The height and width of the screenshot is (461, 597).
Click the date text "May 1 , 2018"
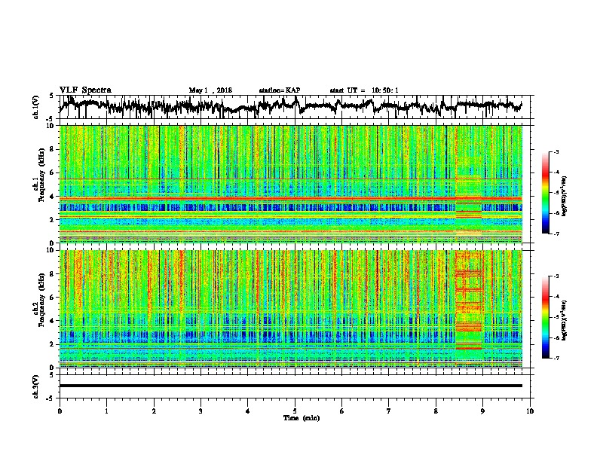(x=210, y=90)
